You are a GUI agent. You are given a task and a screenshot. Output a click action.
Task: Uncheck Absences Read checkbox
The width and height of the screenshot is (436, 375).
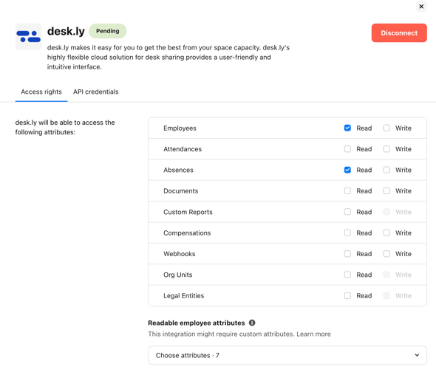pos(347,170)
